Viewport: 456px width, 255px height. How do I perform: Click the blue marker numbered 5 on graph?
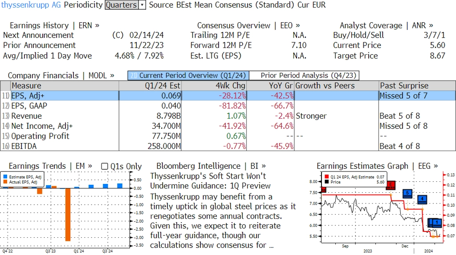(x=407, y=193)
